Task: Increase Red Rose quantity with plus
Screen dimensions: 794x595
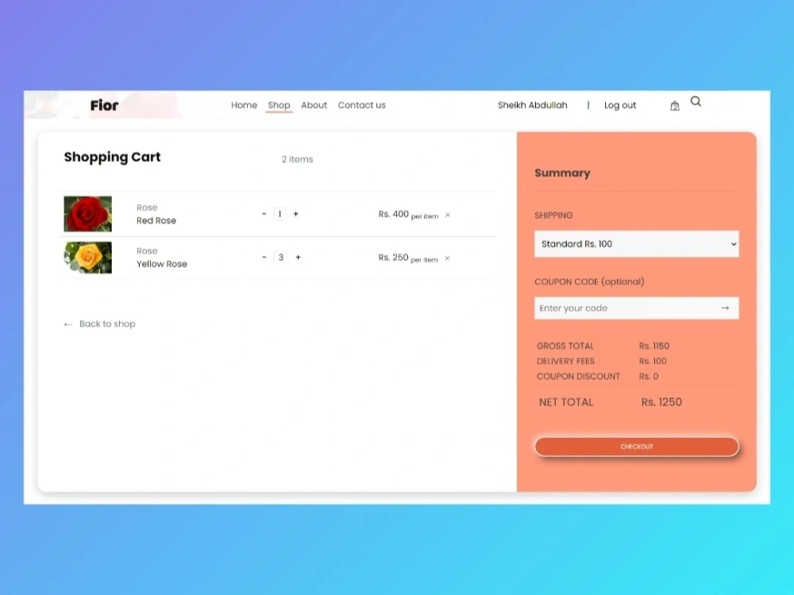Action: click(x=295, y=214)
